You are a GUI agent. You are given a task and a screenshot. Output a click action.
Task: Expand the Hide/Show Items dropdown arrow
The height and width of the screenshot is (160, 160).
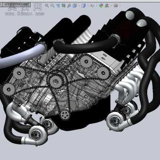click(97, 6)
